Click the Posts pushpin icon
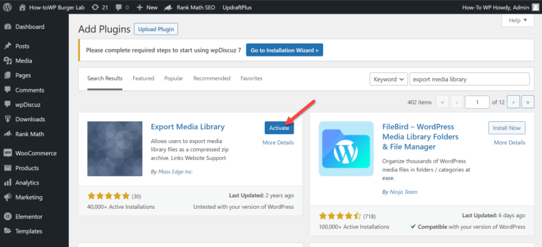The width and height of the screenshot is (542, 247). click(x=8, y=46)
